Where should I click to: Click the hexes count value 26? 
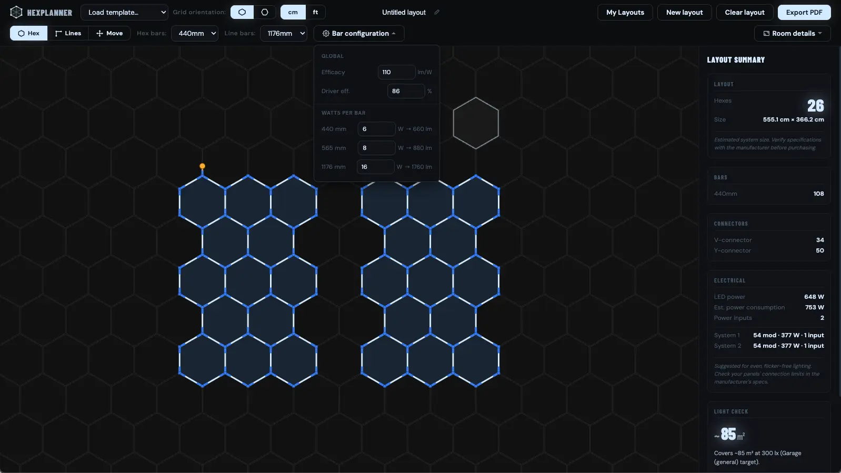click(815, 106)
